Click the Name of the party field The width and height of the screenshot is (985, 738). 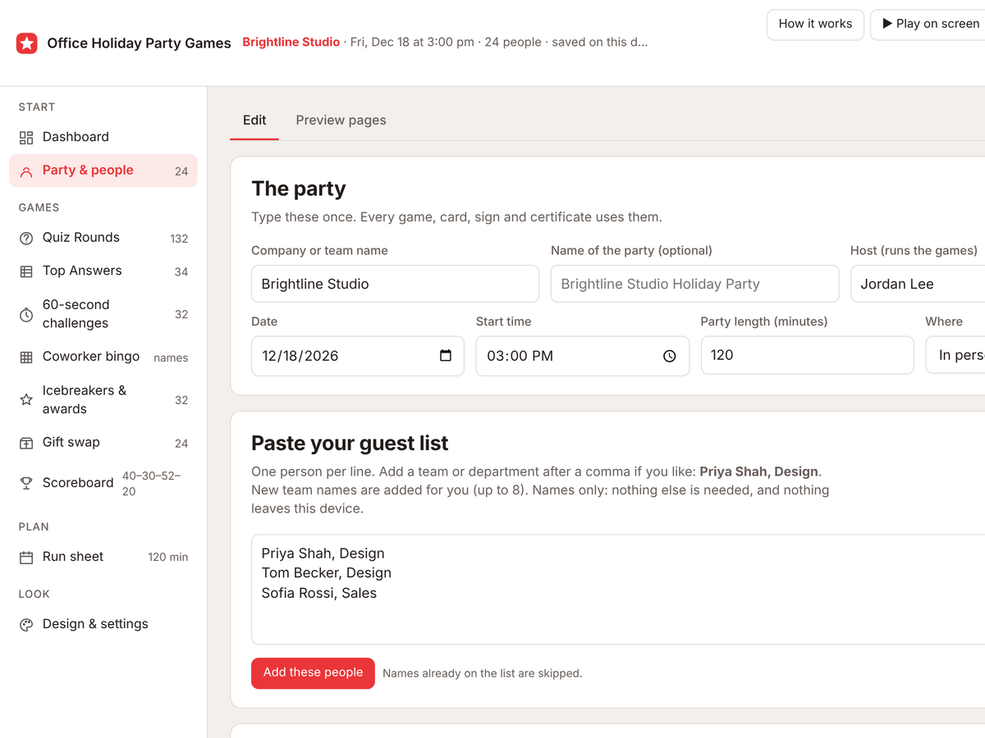click(x=694, y=284)
